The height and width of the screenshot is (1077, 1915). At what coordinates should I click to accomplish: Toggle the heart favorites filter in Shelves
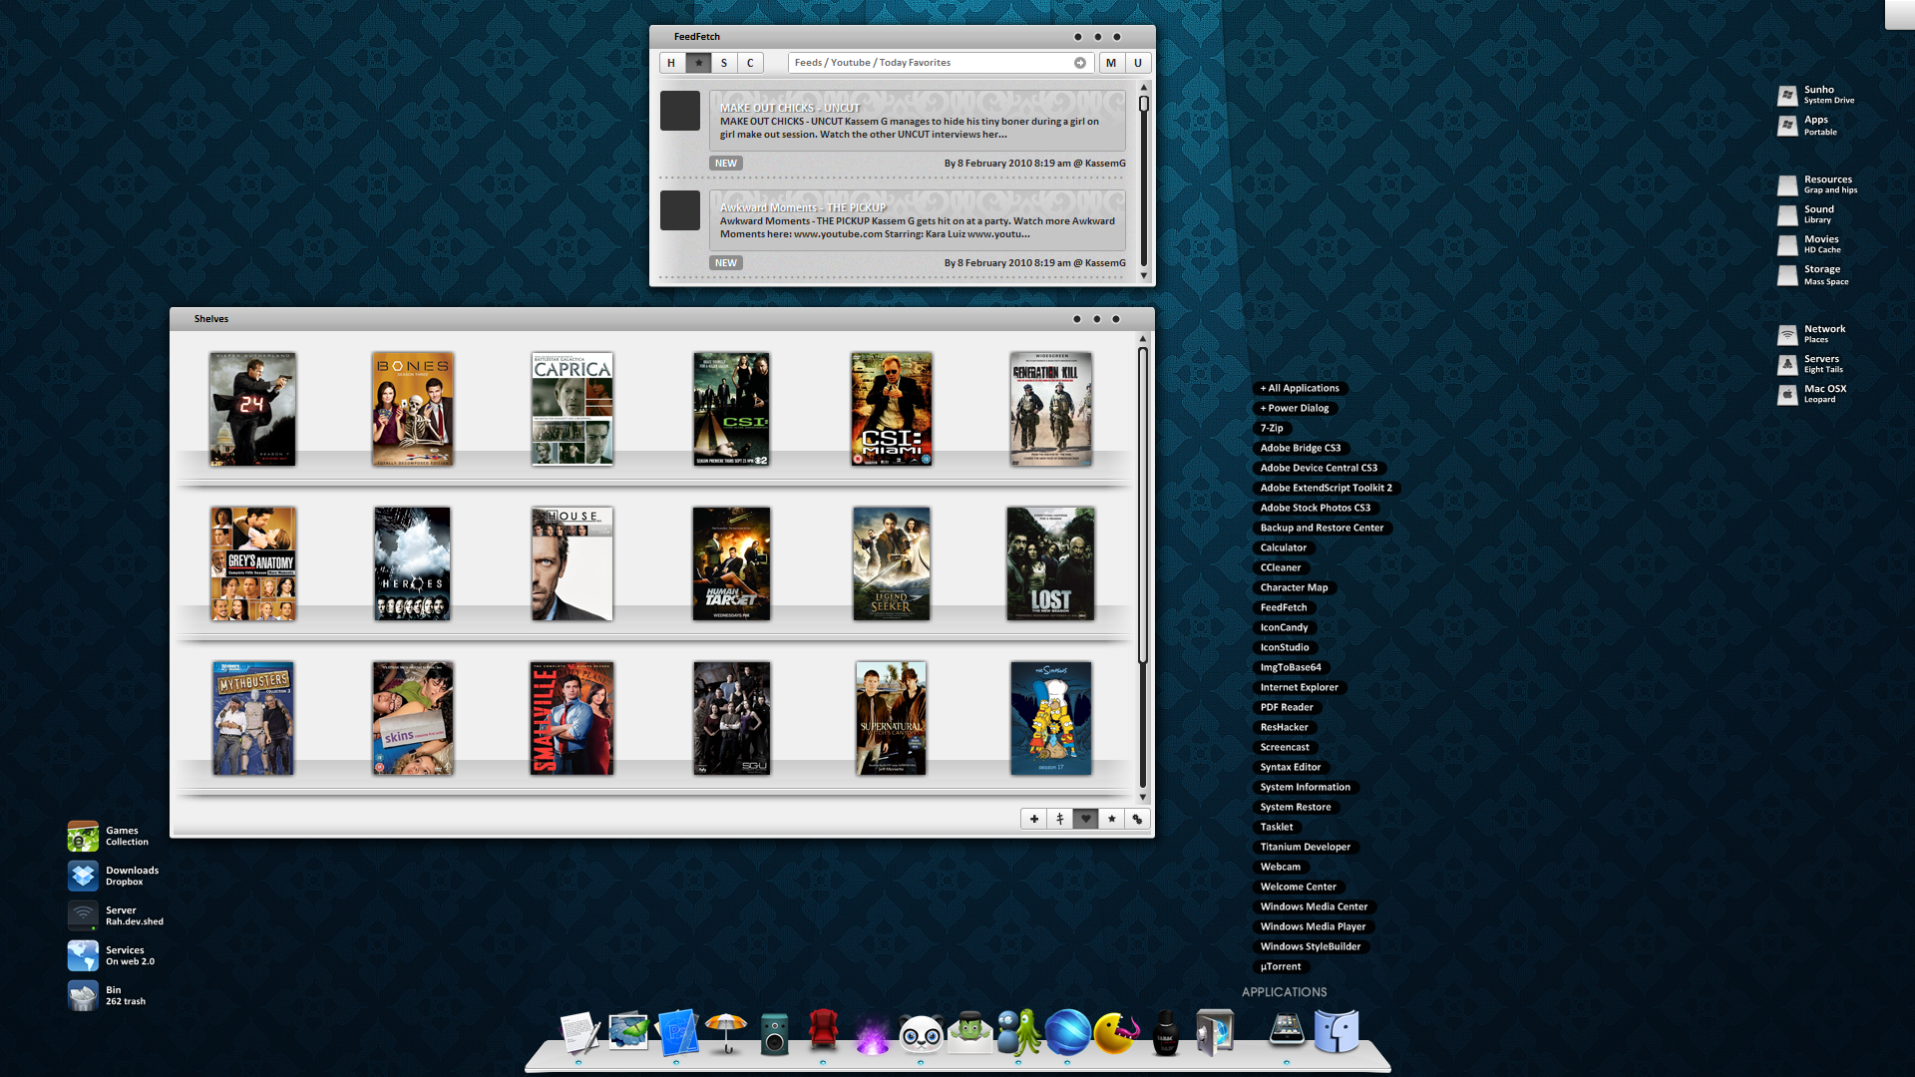(x=1086, y=819)
